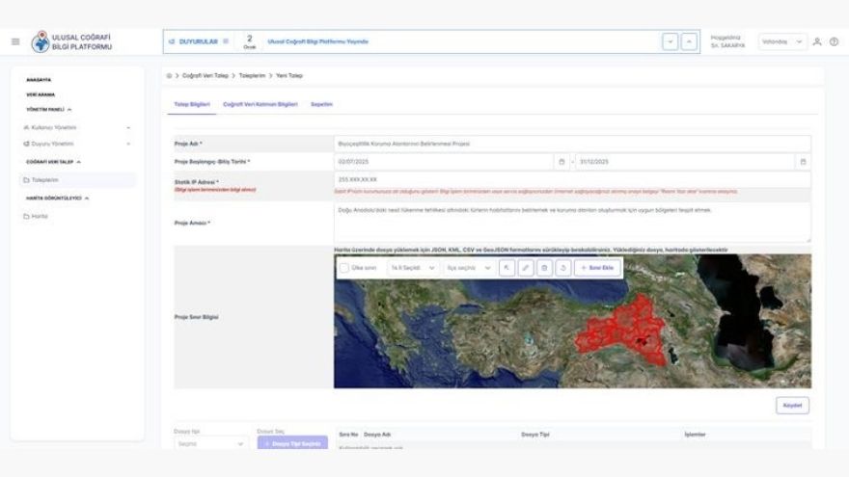Open Anasayfa in the sidebar
849x477 pixels.
click(x=39, y=79)
